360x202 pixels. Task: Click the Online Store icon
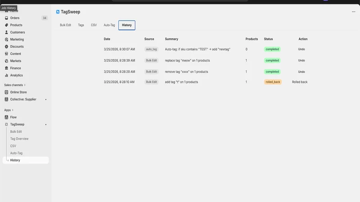click(6, 92)
